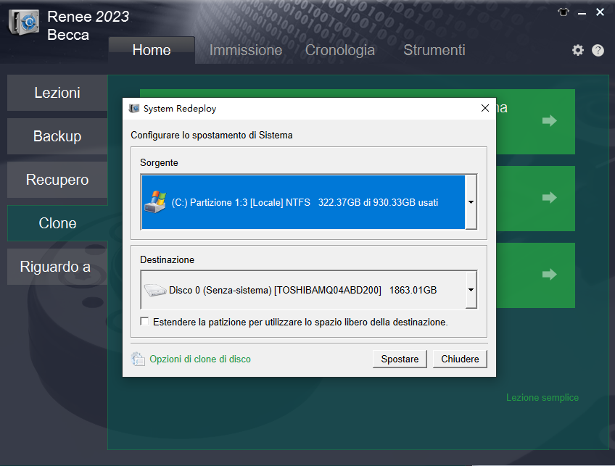
Task: Open Opzioni di clone di disco link
Action: 200,359
